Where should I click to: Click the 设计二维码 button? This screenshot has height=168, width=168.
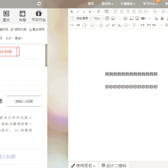(114, 165)
